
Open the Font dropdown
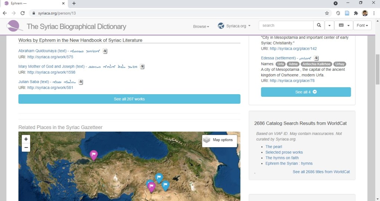click(x=363, y=26)
